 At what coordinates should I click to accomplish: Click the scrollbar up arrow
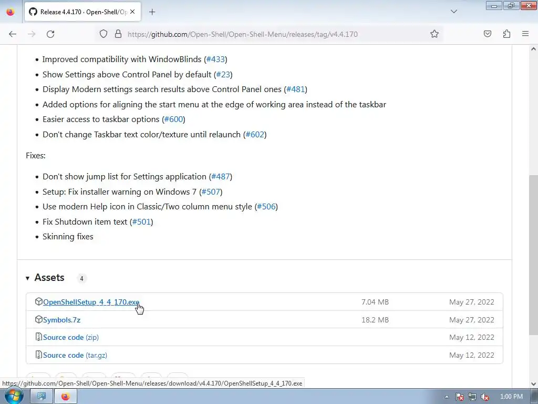(533, 49)
